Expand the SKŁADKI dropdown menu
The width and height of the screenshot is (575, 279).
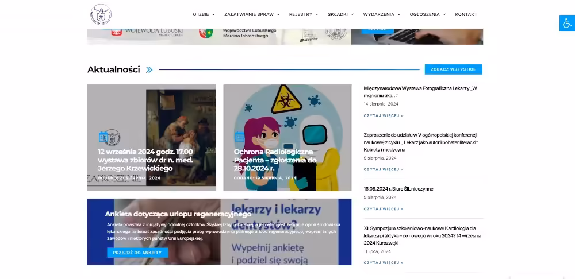[340, 15]
